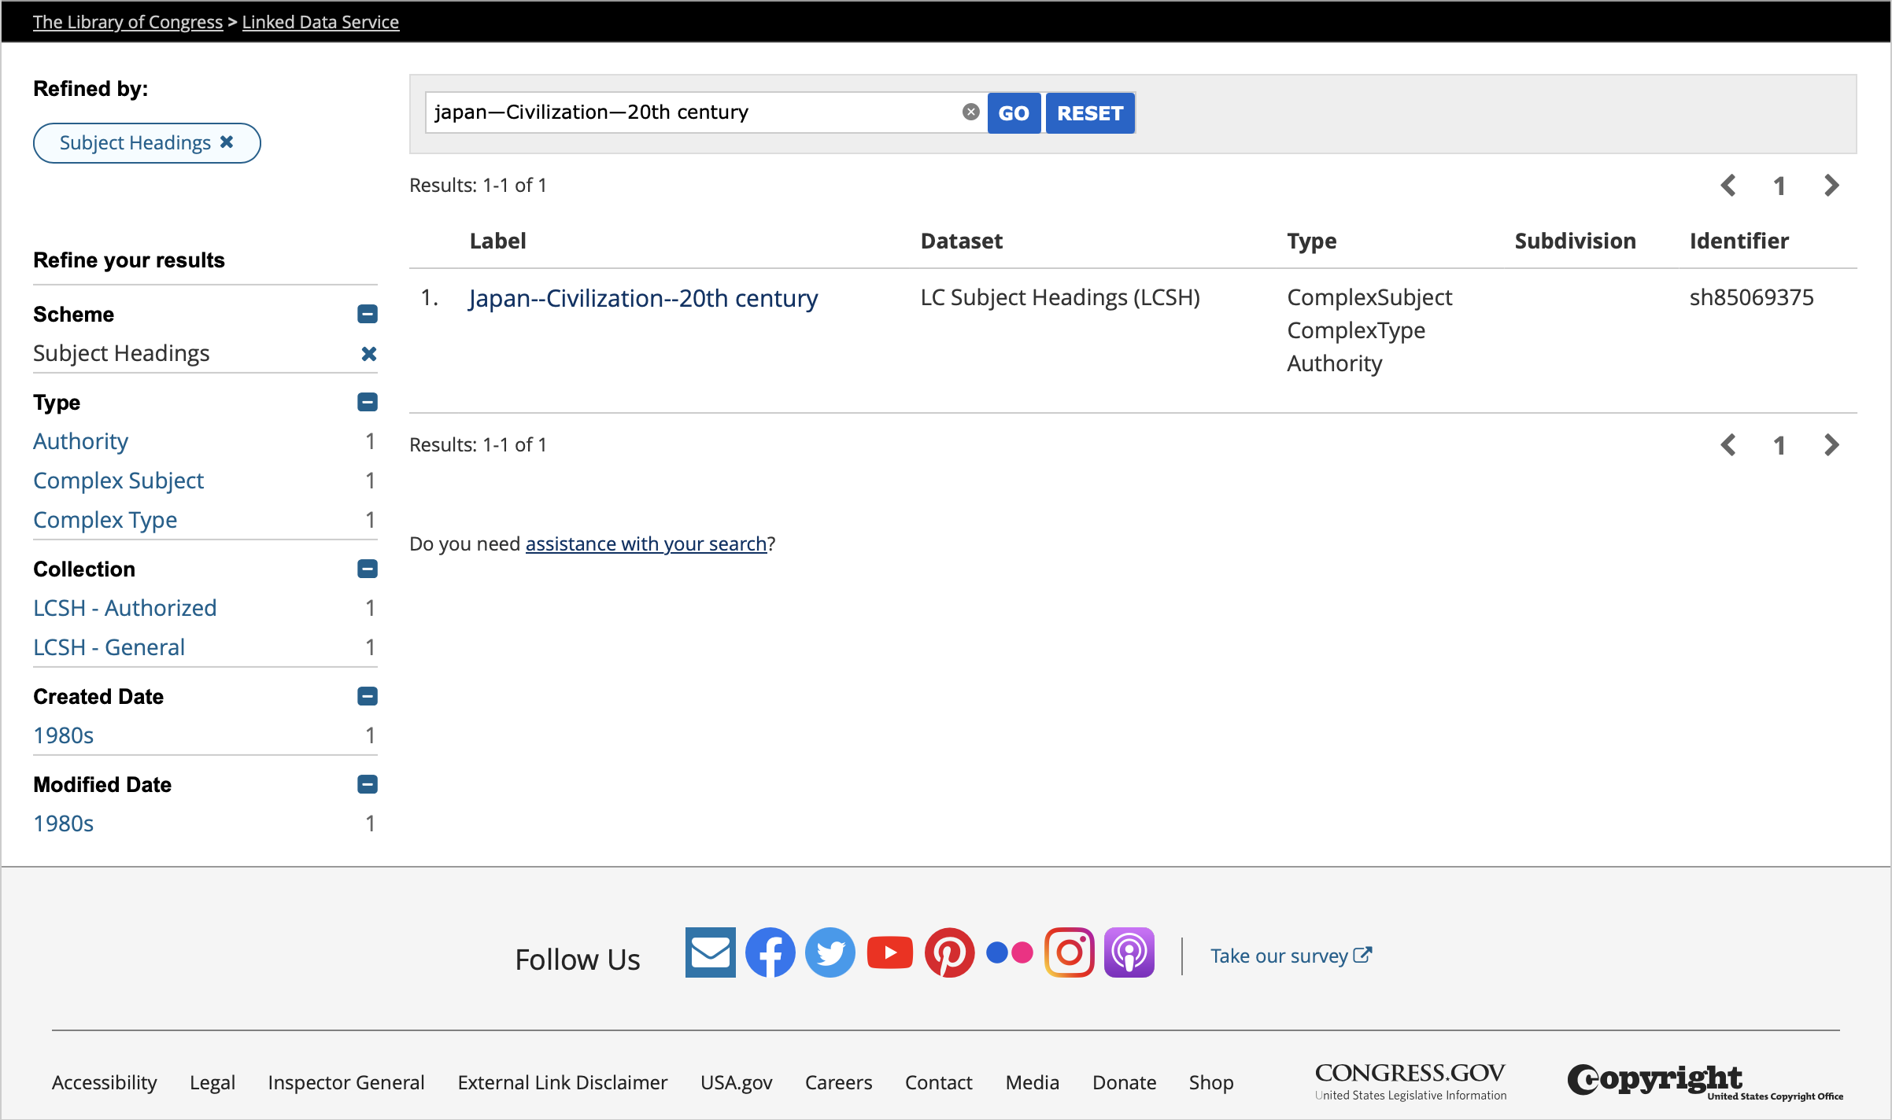Collapse the Type facet section
This screenshot has width=1892, height=1120.
coord(368,403)
